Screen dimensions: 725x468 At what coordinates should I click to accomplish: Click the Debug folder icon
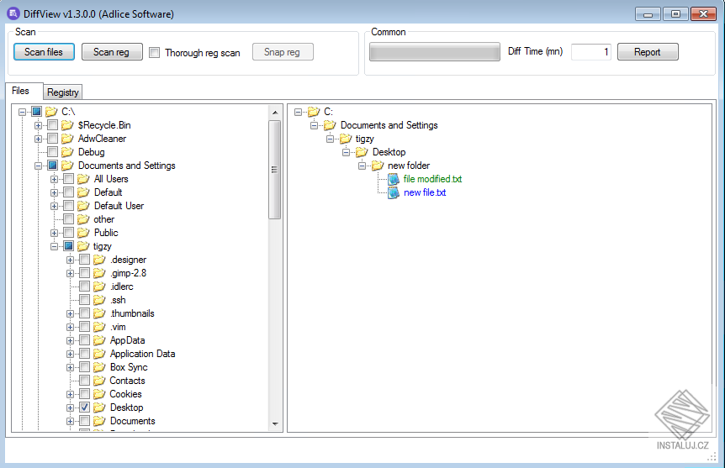point(67,152)
